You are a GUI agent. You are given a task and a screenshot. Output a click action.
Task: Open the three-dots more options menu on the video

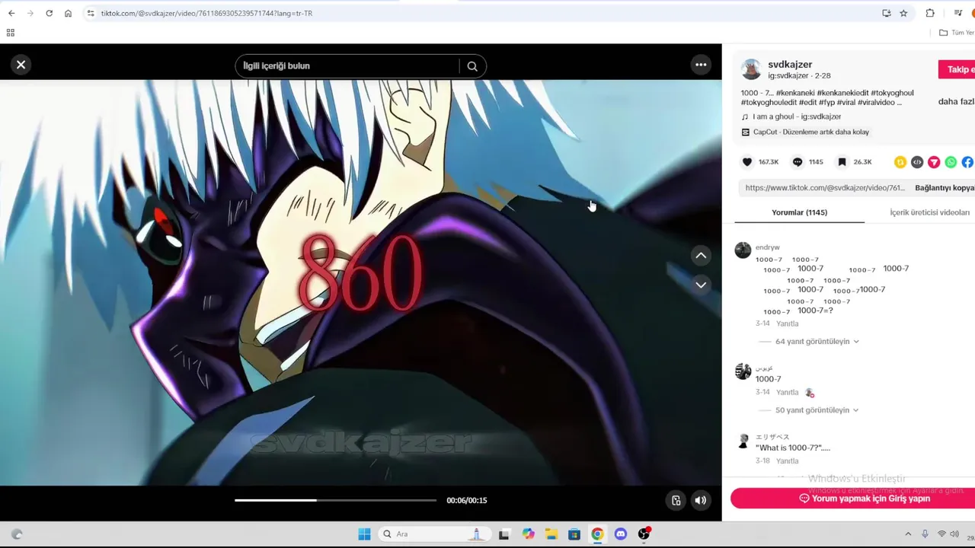(x=701, y=65)
